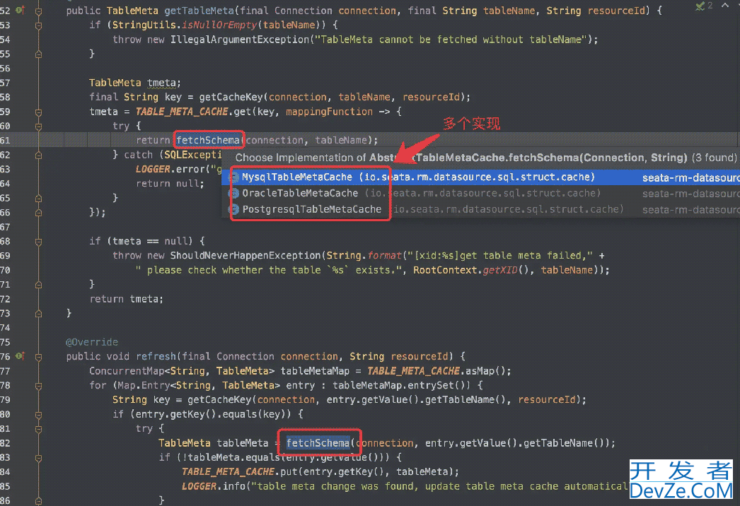740x506 pixels.
Task: Click line number 68 in the gutter
Action: [6, 241]
